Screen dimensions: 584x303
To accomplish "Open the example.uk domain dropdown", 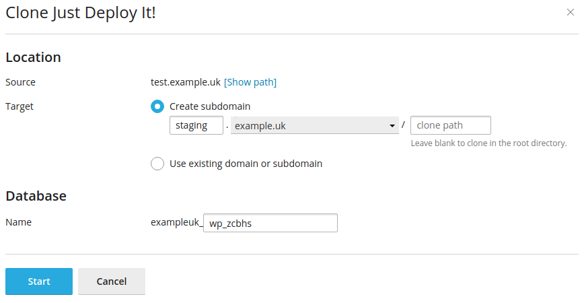I will click(x=315, y=126).
